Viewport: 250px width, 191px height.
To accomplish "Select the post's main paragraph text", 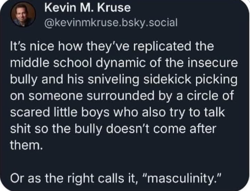I will click(124, 96).
